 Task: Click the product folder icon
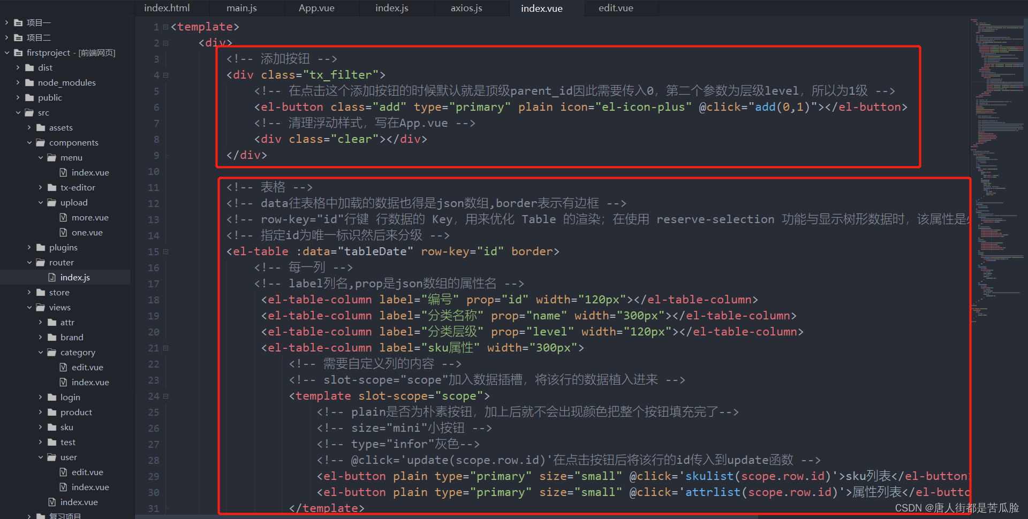(x=52, y=412)
